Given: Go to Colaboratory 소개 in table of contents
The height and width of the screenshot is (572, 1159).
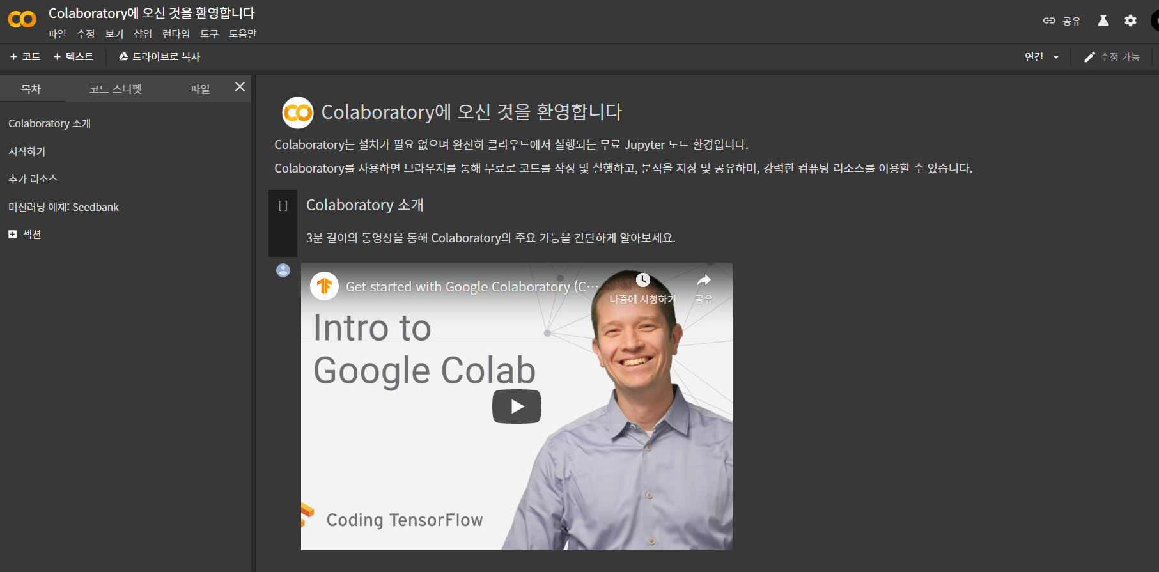Looking at the screenshot, I should 50,123.
